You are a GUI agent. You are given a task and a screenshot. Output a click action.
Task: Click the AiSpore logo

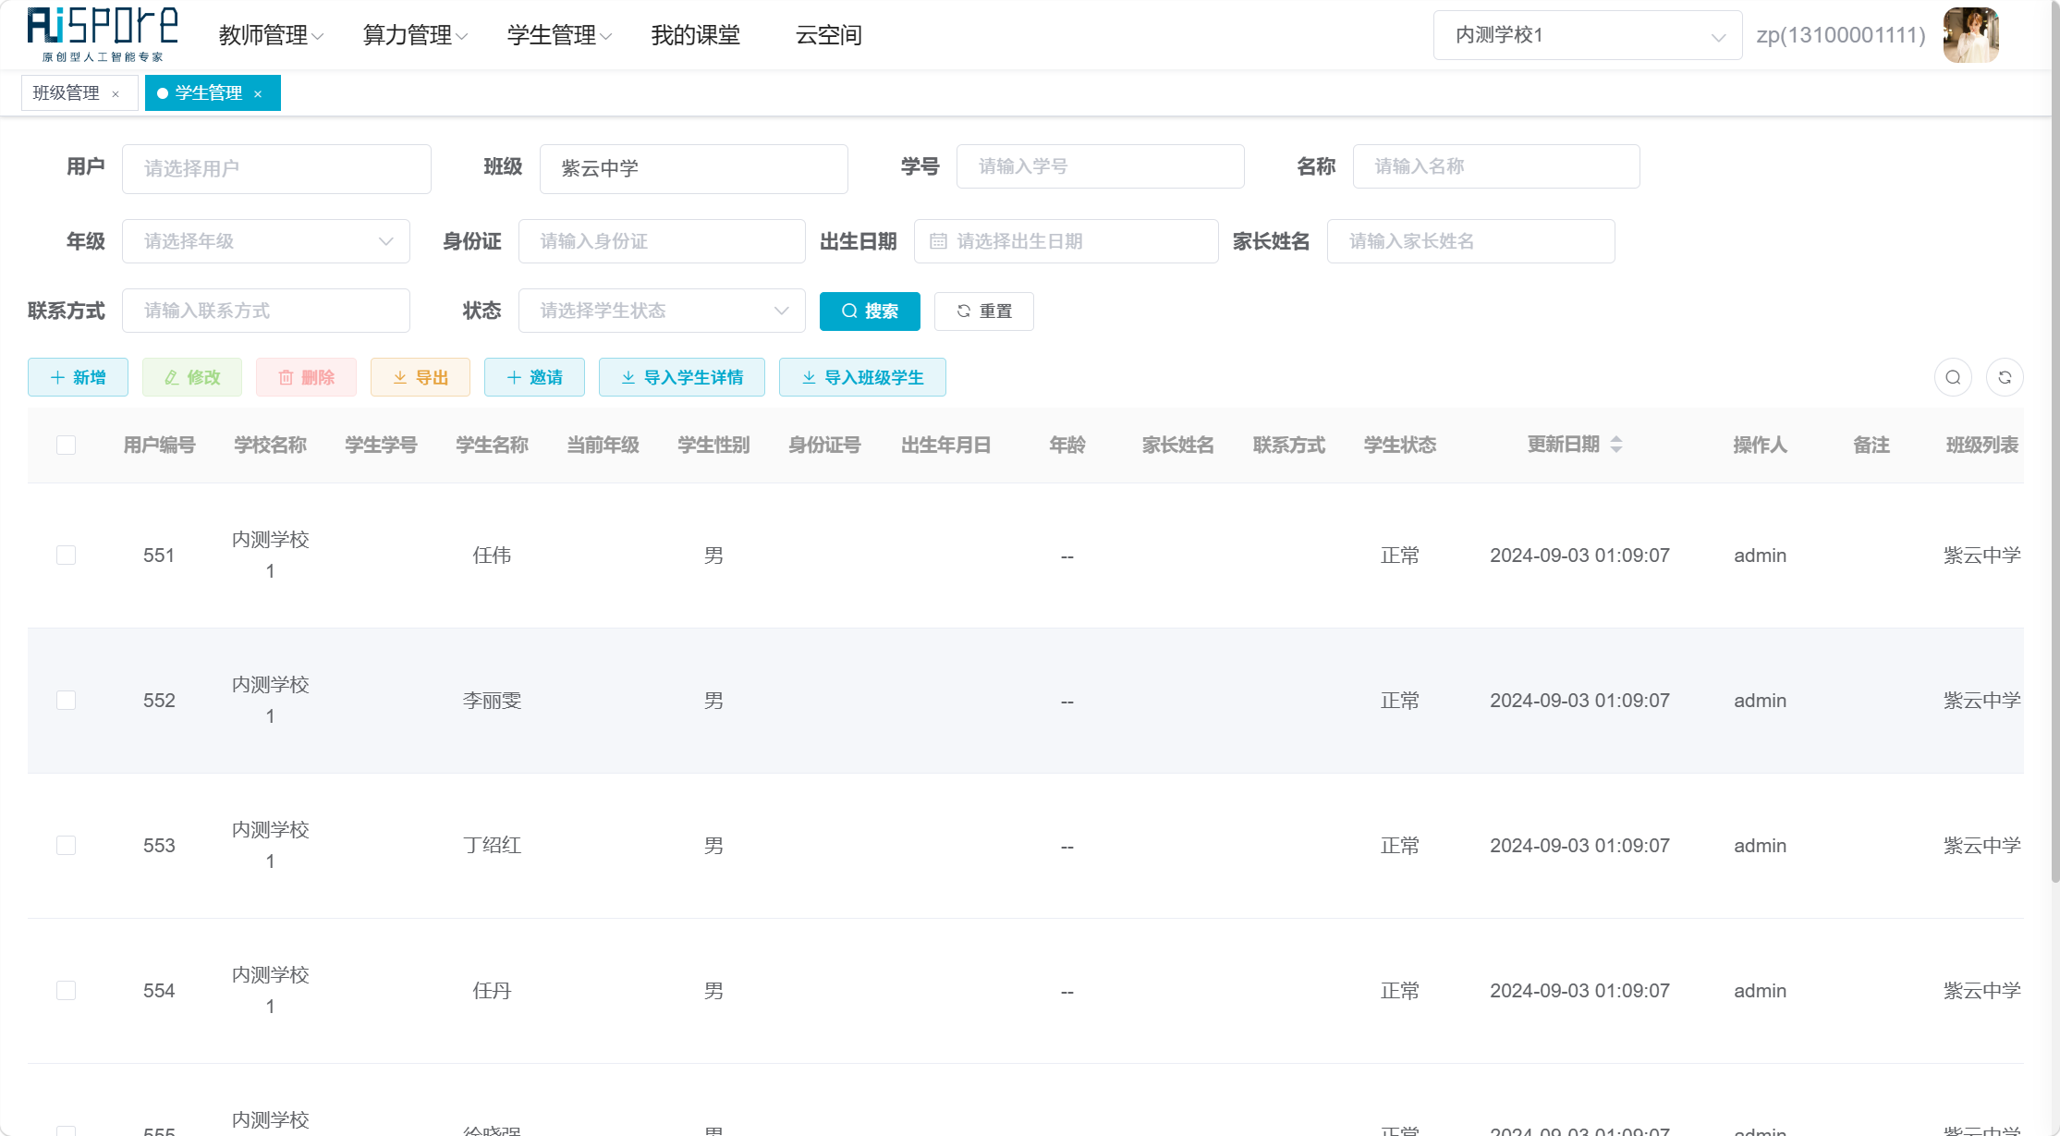(103, 34)
